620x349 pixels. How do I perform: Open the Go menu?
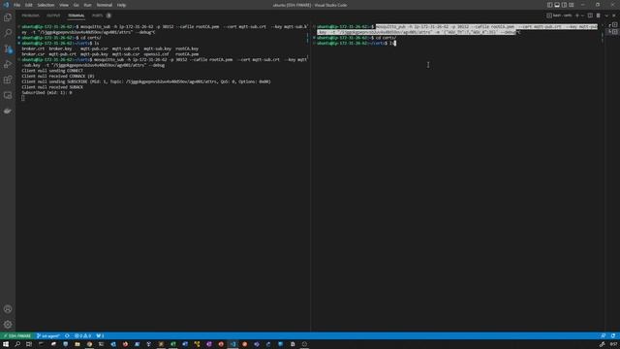(x=76, y=5)
